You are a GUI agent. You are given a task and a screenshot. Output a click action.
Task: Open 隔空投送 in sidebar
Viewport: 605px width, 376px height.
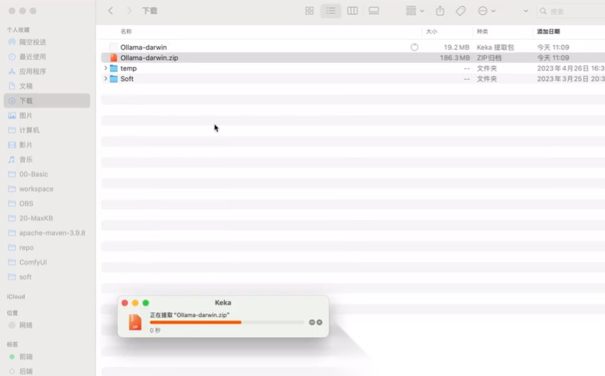[47, 42]
